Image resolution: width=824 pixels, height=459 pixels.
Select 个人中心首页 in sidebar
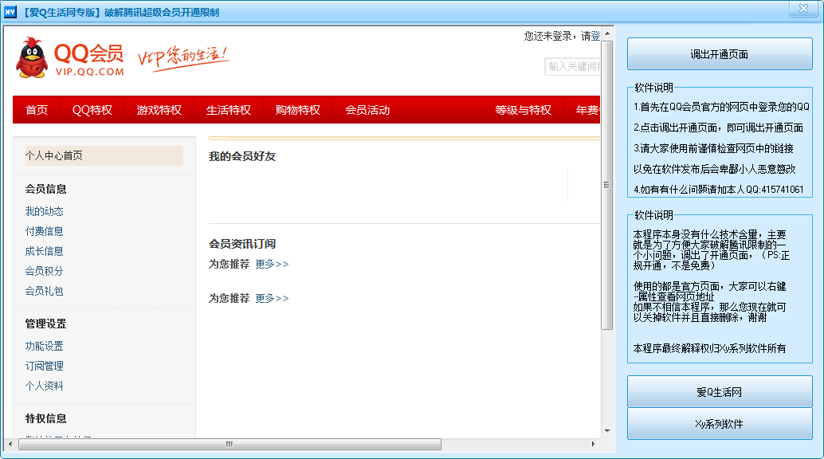[104, 155]
